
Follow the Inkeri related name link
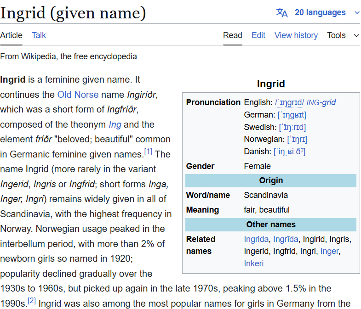point(254,263)
